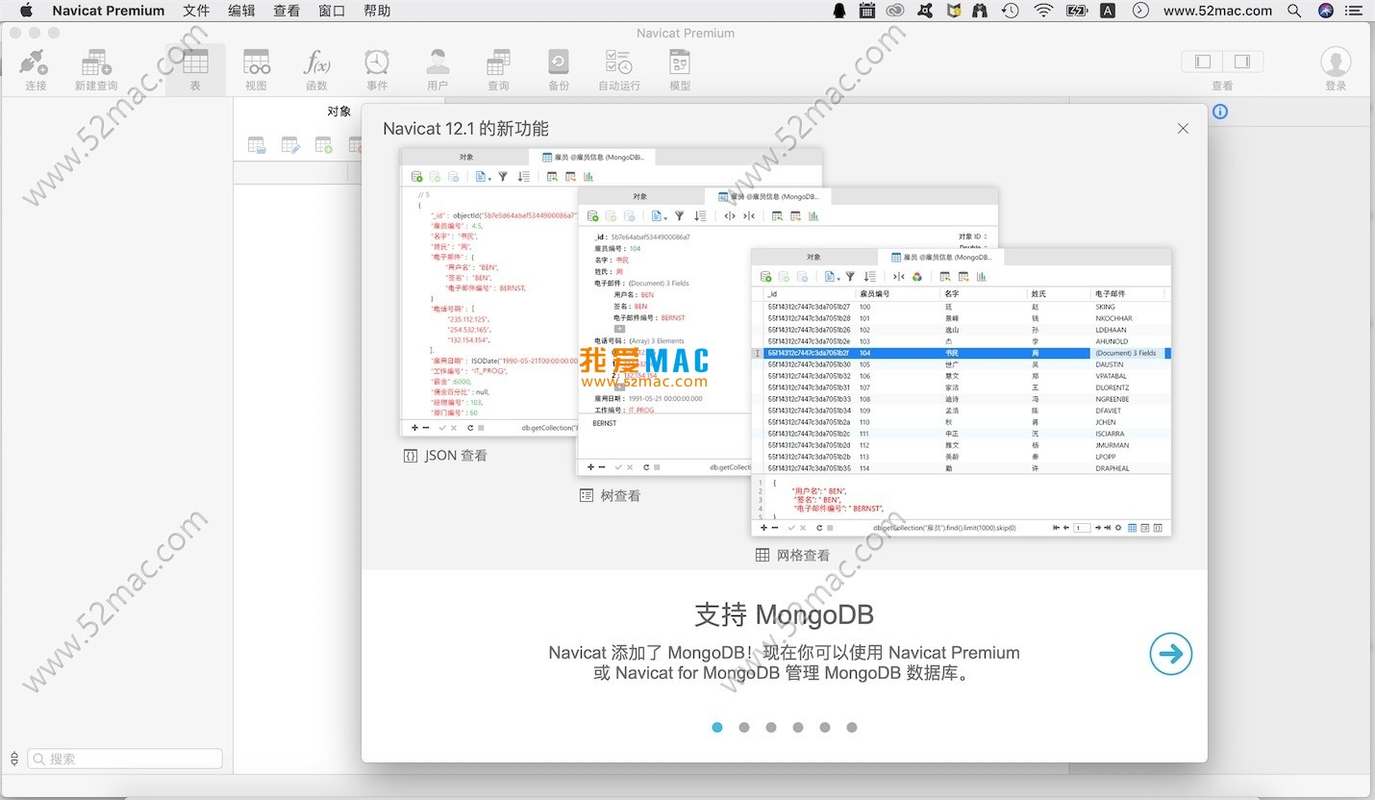The width and height of the screenshot is (1375, 800).
Task: Open Spotlight search icon
Action: tap(1294, 11)
